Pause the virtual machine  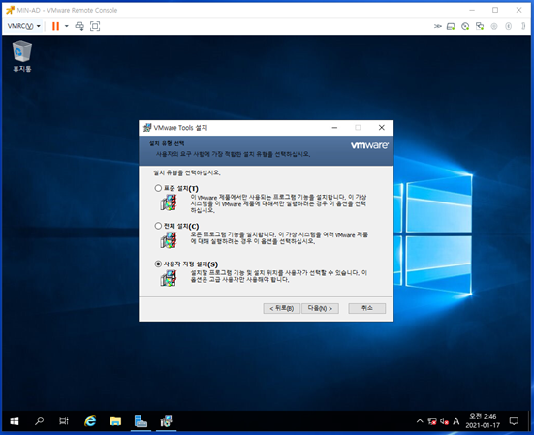pyautogui.click(x=55, y=26)
